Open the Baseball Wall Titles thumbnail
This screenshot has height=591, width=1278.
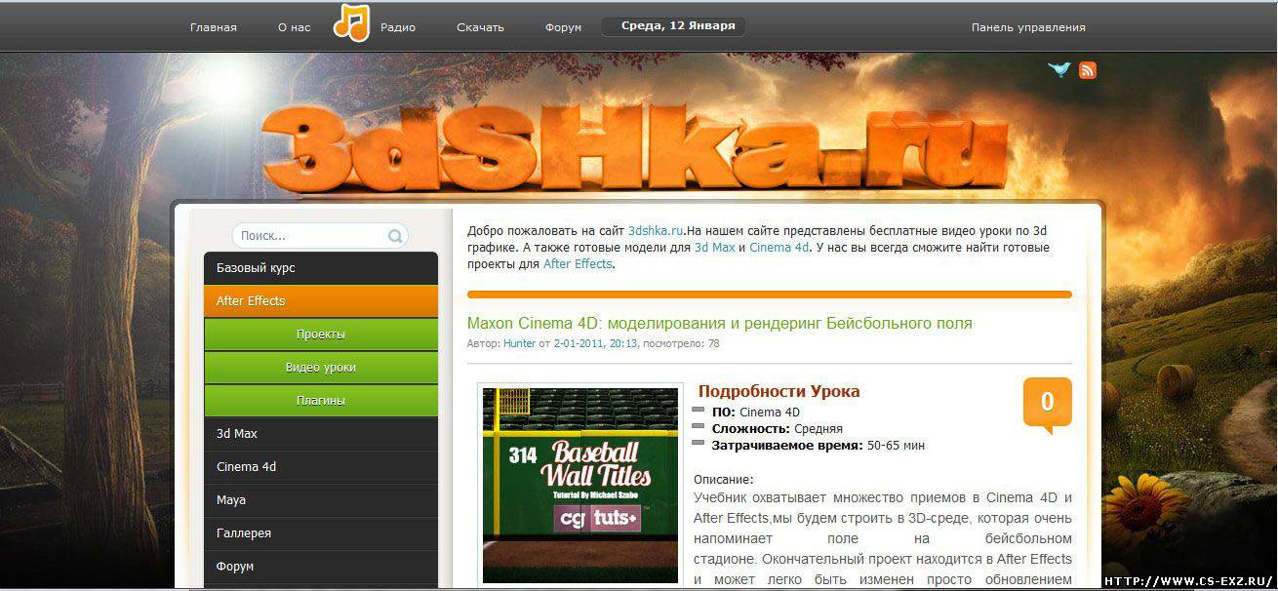point(580,485)
